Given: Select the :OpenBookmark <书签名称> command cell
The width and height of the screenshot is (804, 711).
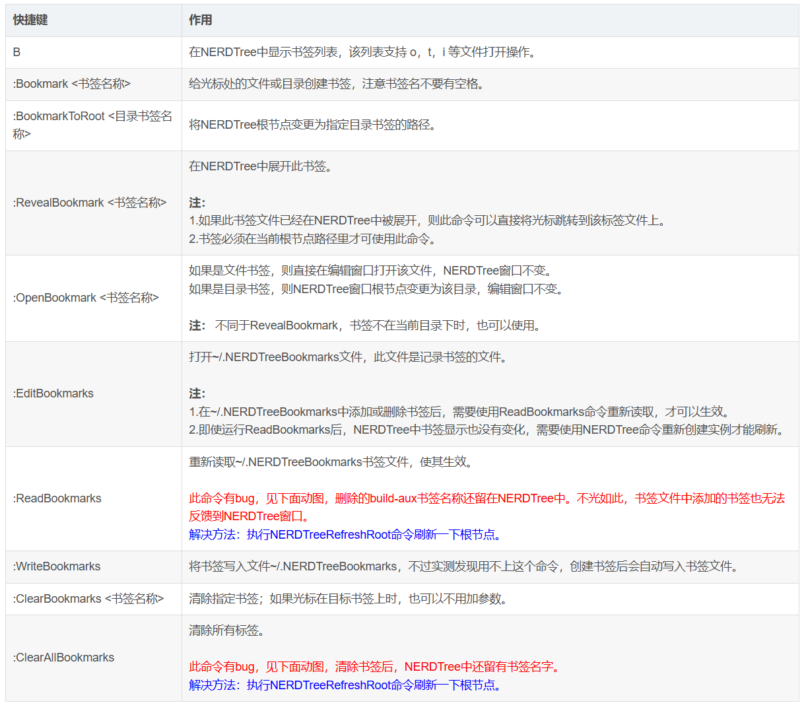Looking at the screenshot, I should coord(94,298).
